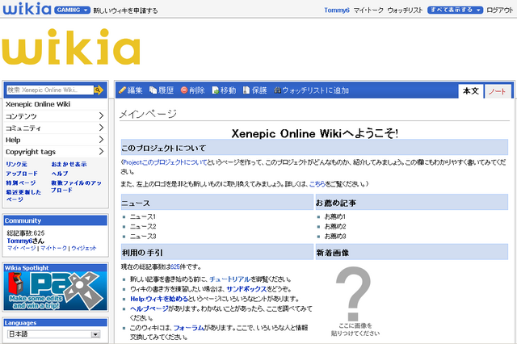This screenshot has width=517, height=344.
Task: Open the 特別ページ sidebar link
Action: click(x=21, y=182)
